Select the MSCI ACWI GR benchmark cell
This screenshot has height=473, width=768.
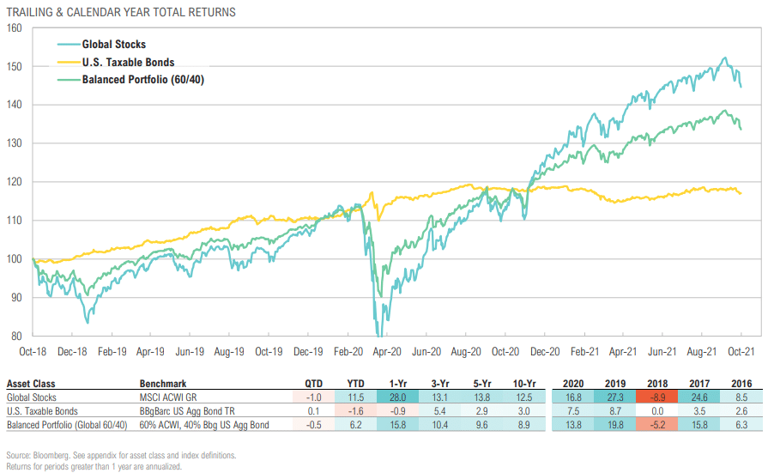(x=168, y=397)
